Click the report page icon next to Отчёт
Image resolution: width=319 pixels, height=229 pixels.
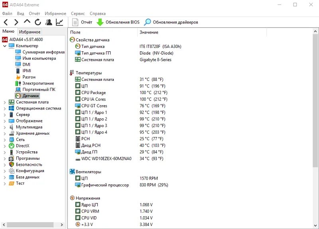pos(75,22)
